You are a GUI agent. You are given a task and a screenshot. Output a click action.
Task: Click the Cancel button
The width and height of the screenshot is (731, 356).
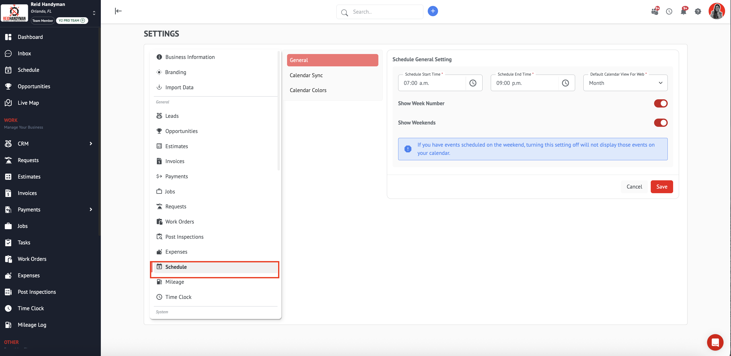pyautogui.click(x=634, y=186)
